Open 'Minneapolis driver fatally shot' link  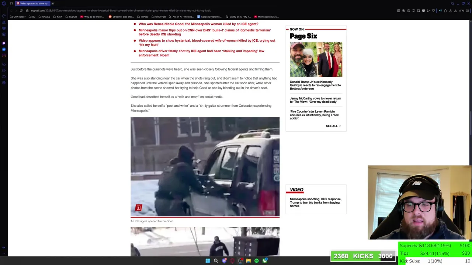click(201, 53)
